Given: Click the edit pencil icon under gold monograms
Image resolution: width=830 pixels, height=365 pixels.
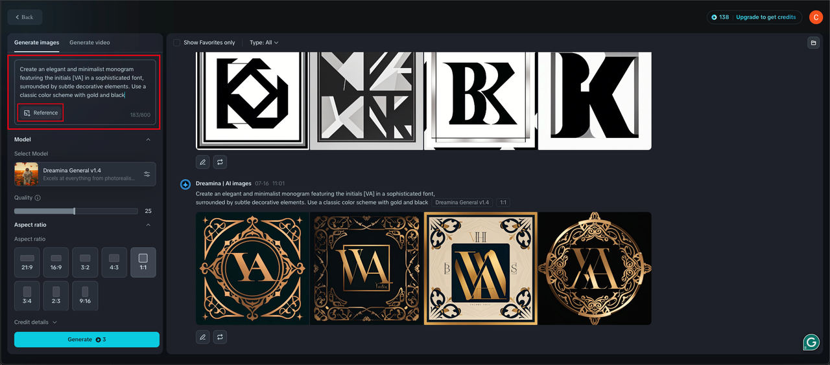Looking at the screenshot, I should [x=202, y=337].
